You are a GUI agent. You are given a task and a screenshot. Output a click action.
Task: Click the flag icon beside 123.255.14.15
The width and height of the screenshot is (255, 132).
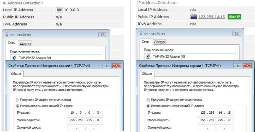194,17
